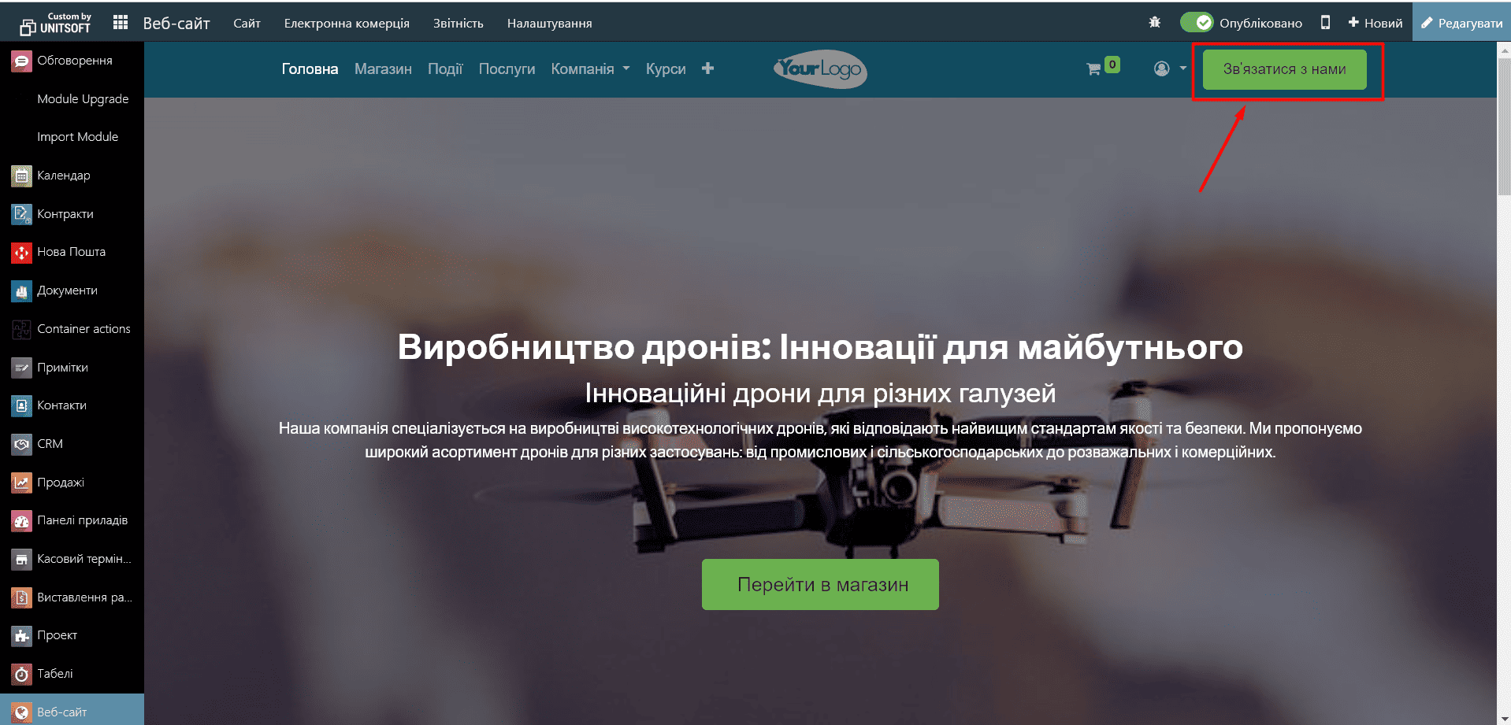Toggle the Опубліковано publish switch
1511x725 pixels.
pos(1196,23)
